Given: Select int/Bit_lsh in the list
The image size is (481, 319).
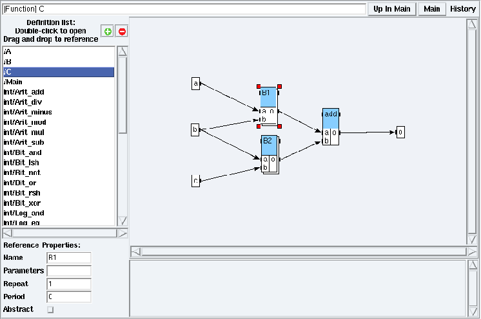Looking at the screenshot, I should 59,163.
